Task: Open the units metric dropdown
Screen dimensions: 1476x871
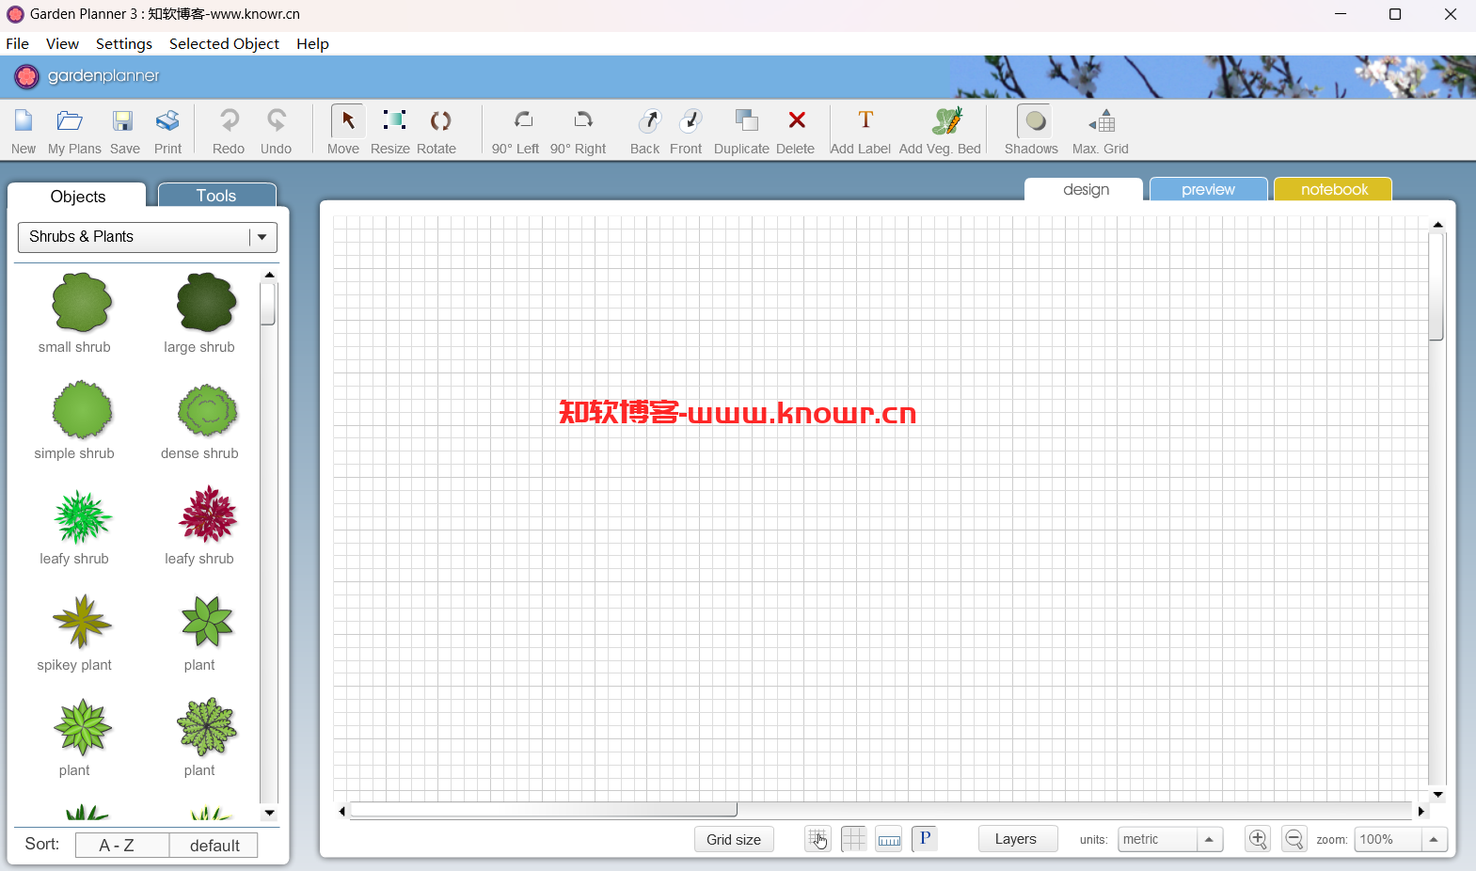Action: pyautogui.click(x=1170, y=839)
